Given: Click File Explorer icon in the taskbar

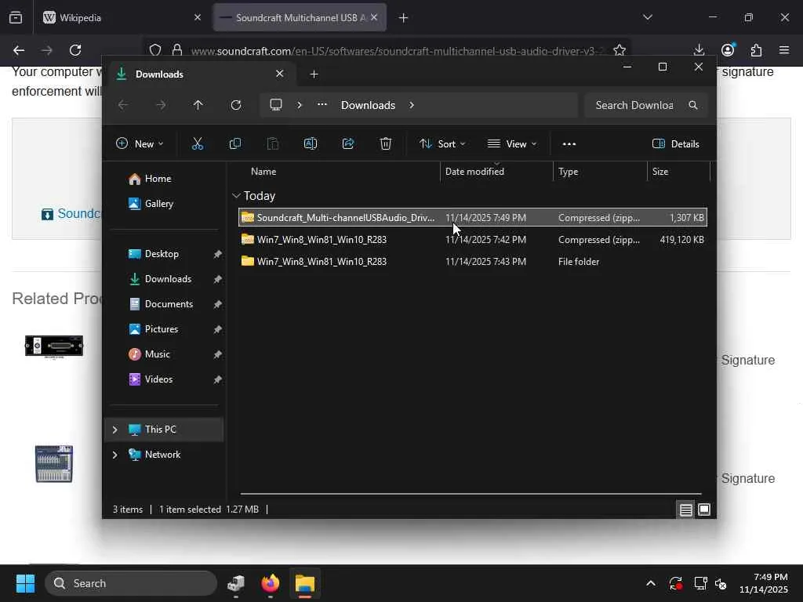Looking at the screenshot, I should [305, 583].
